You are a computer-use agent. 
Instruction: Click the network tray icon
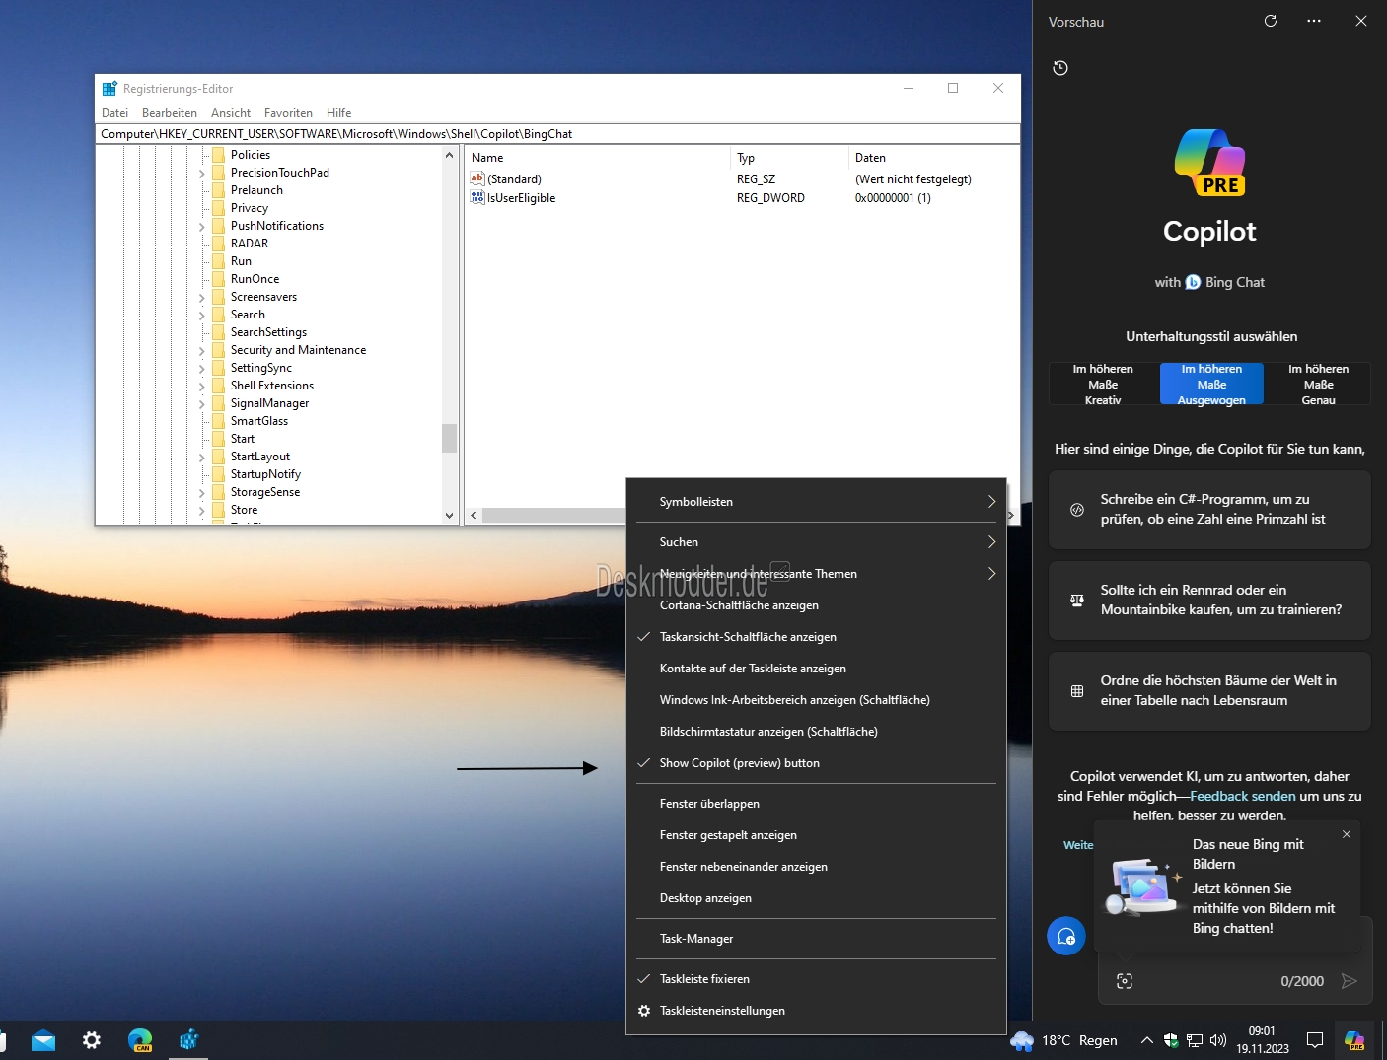coord(1195,1040)
